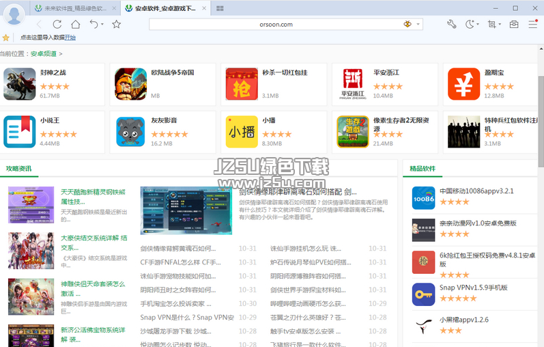Open the 剑侠情缘 featured screenshot thumbnail
This screenshot has height=347, width=544.
coord(186,210)
